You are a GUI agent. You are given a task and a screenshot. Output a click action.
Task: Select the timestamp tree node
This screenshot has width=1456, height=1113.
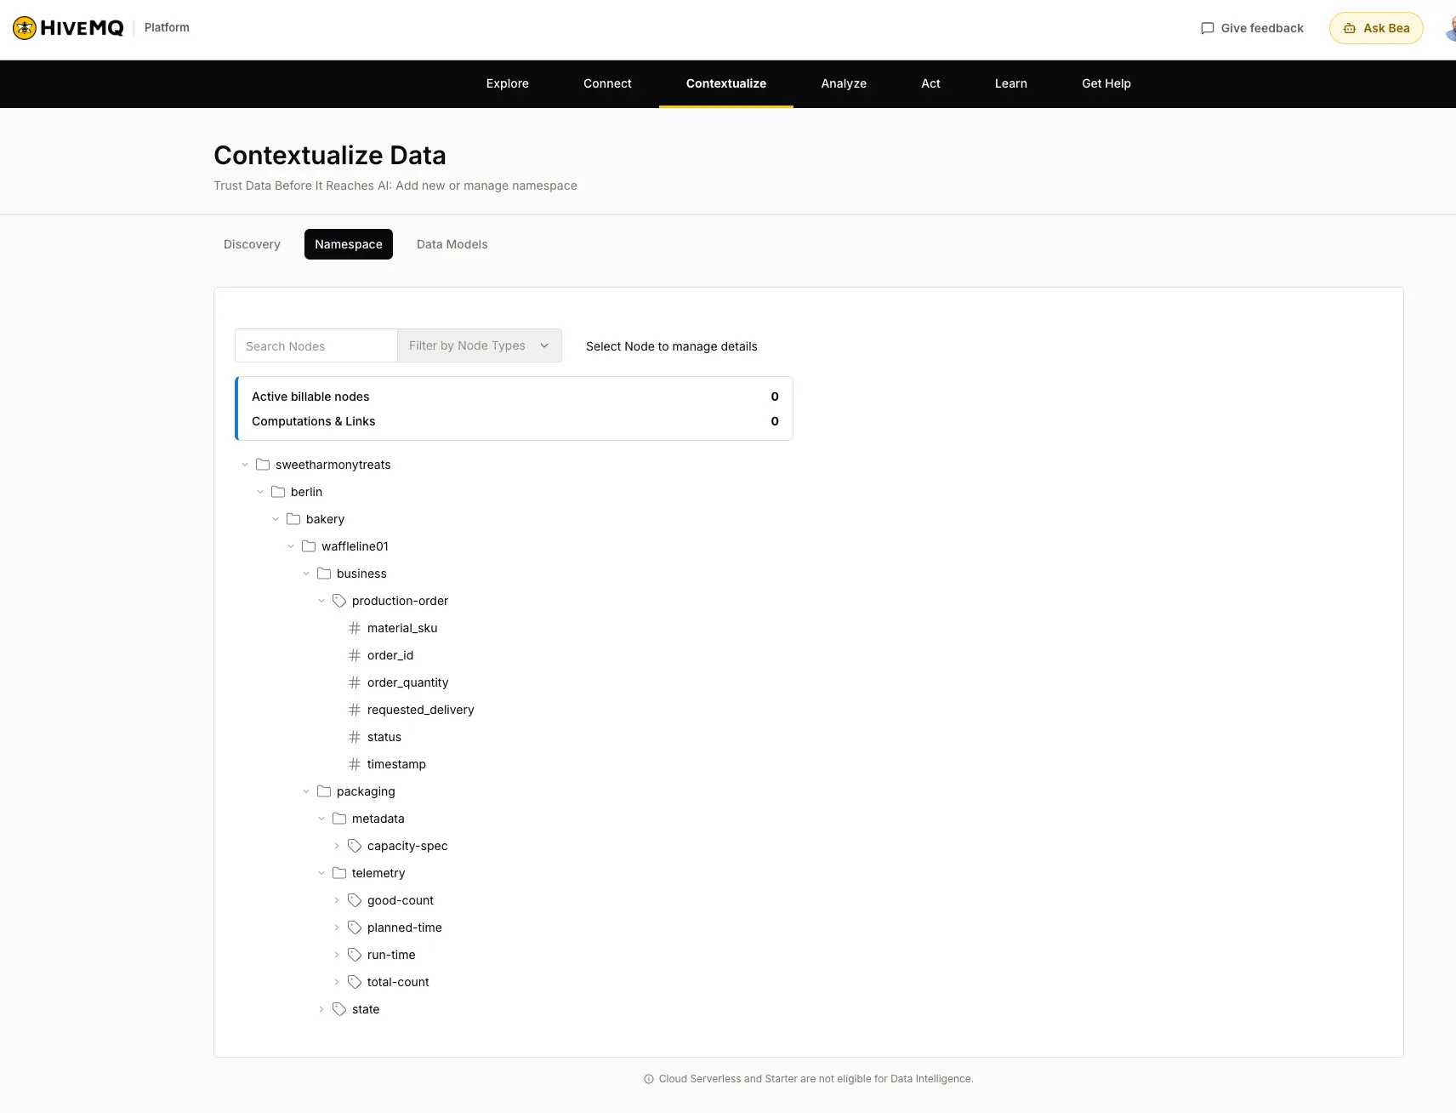pos(396,764)
